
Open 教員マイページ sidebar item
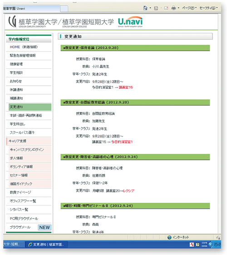click(29, 193)
